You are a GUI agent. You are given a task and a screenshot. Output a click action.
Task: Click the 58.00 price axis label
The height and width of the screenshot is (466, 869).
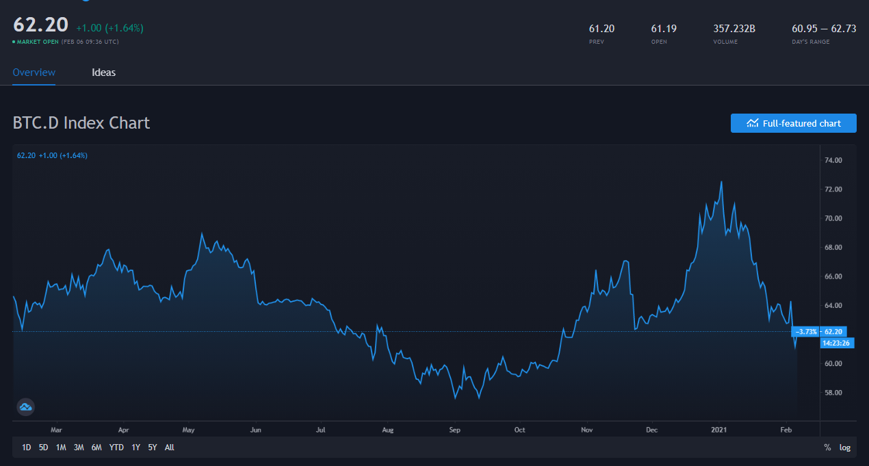(833, 393)
